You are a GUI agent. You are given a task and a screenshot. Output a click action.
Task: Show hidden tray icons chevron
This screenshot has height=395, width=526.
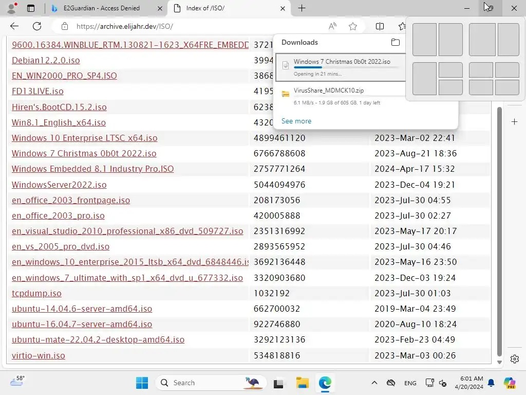(x=374, y=383)
